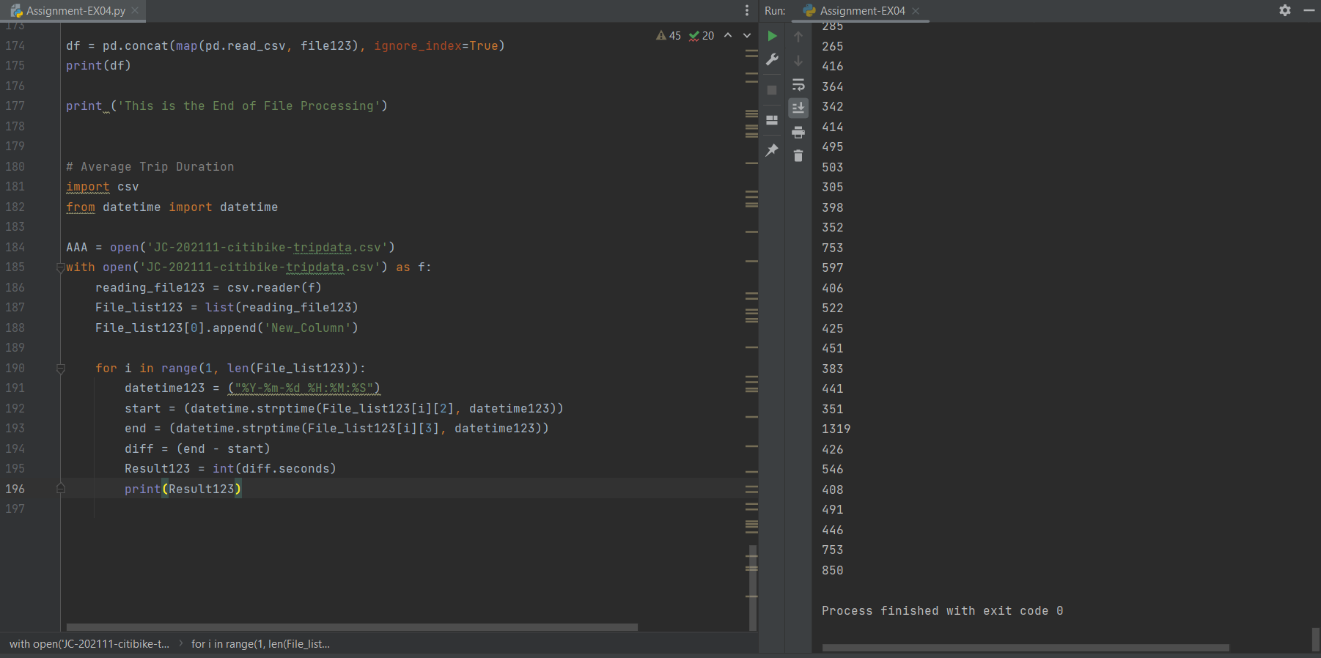Pin the Run tab with pin icon
This screenshot has width=1321, height=658.
tap(772, 150)
